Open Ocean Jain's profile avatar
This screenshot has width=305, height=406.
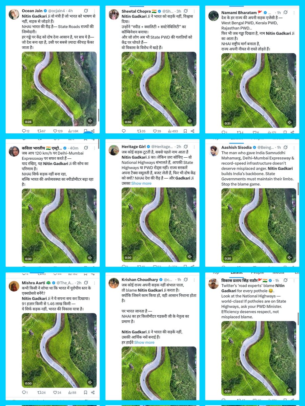point(14,14)
